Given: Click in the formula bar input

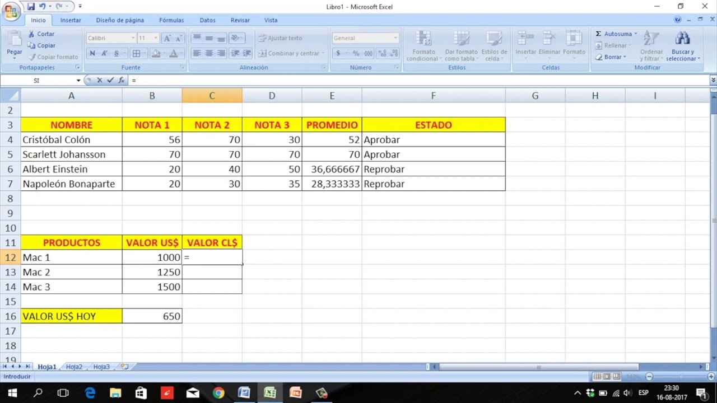Looking at the screenshot, I should [418, 81].
